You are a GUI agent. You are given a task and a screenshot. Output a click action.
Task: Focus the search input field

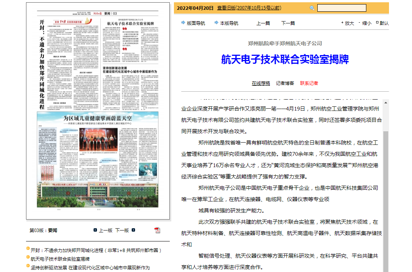point(341,8)
